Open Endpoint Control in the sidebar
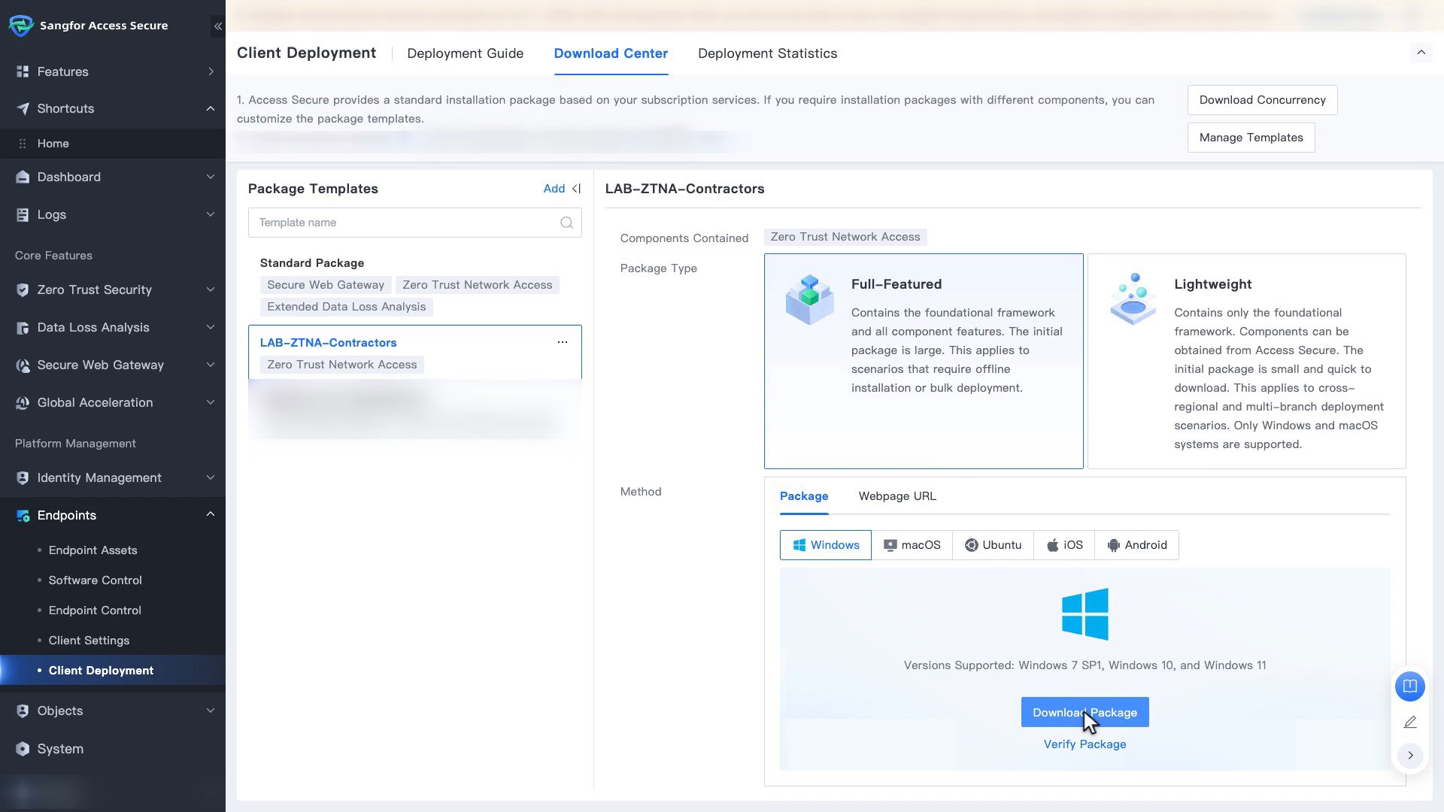Image resolution: width=1444 pixels, height=812 pixels. pyautogui.click(x=95, y=611)
